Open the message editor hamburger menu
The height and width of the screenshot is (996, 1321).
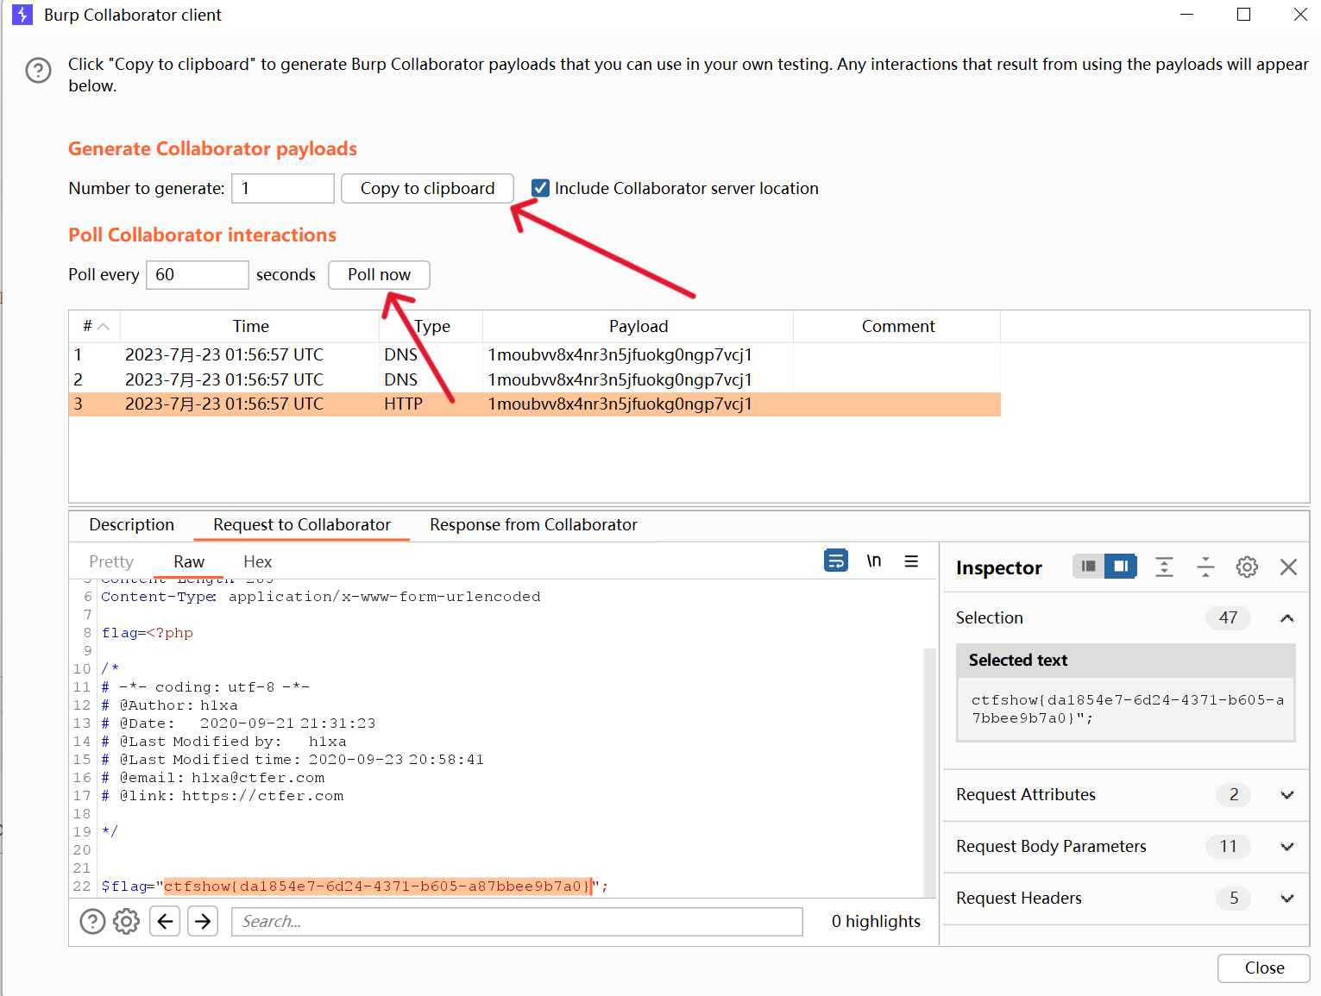[911, 561]
